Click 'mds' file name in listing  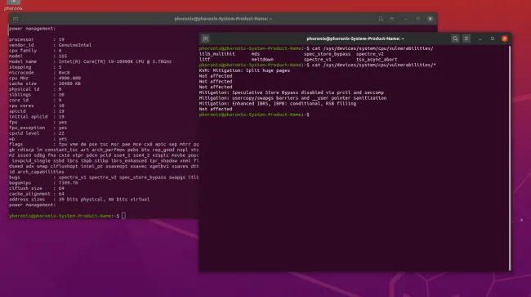[256, 54]
